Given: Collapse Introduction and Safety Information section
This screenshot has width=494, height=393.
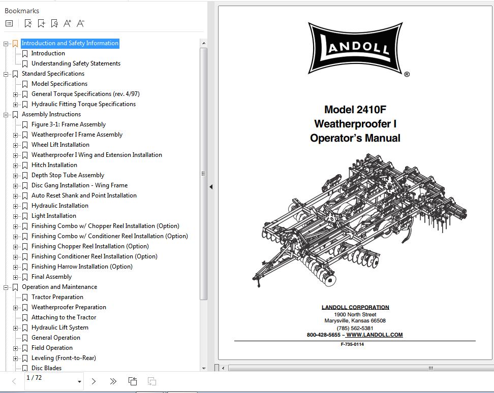Looking at the screenshot, I should [6, 44].
